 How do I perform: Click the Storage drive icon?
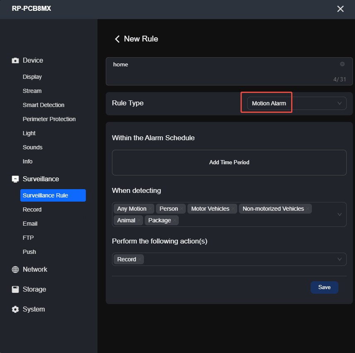pyautogui.click(x=15, y=289)
